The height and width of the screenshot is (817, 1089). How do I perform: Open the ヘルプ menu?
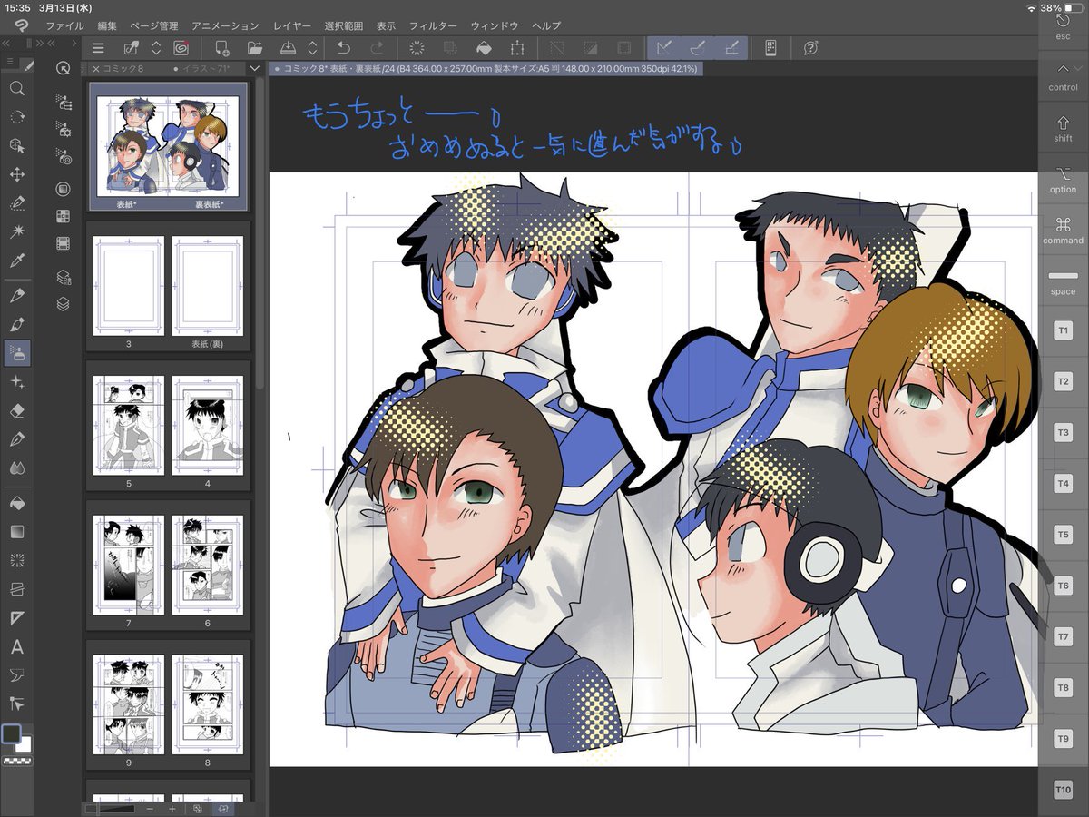547,26
